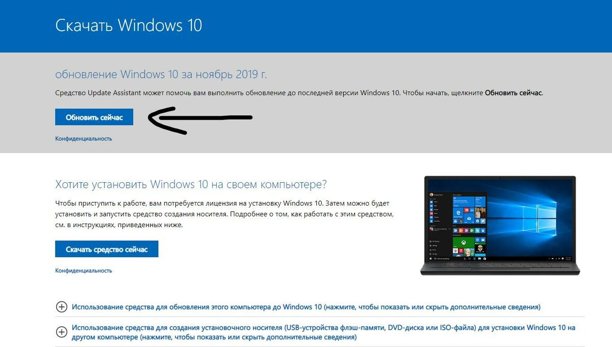Click heading "Хотите установить Windows 10 на своем компьютере?"
This screenshot has width=612, height=347.
click(x=191, y=184)
